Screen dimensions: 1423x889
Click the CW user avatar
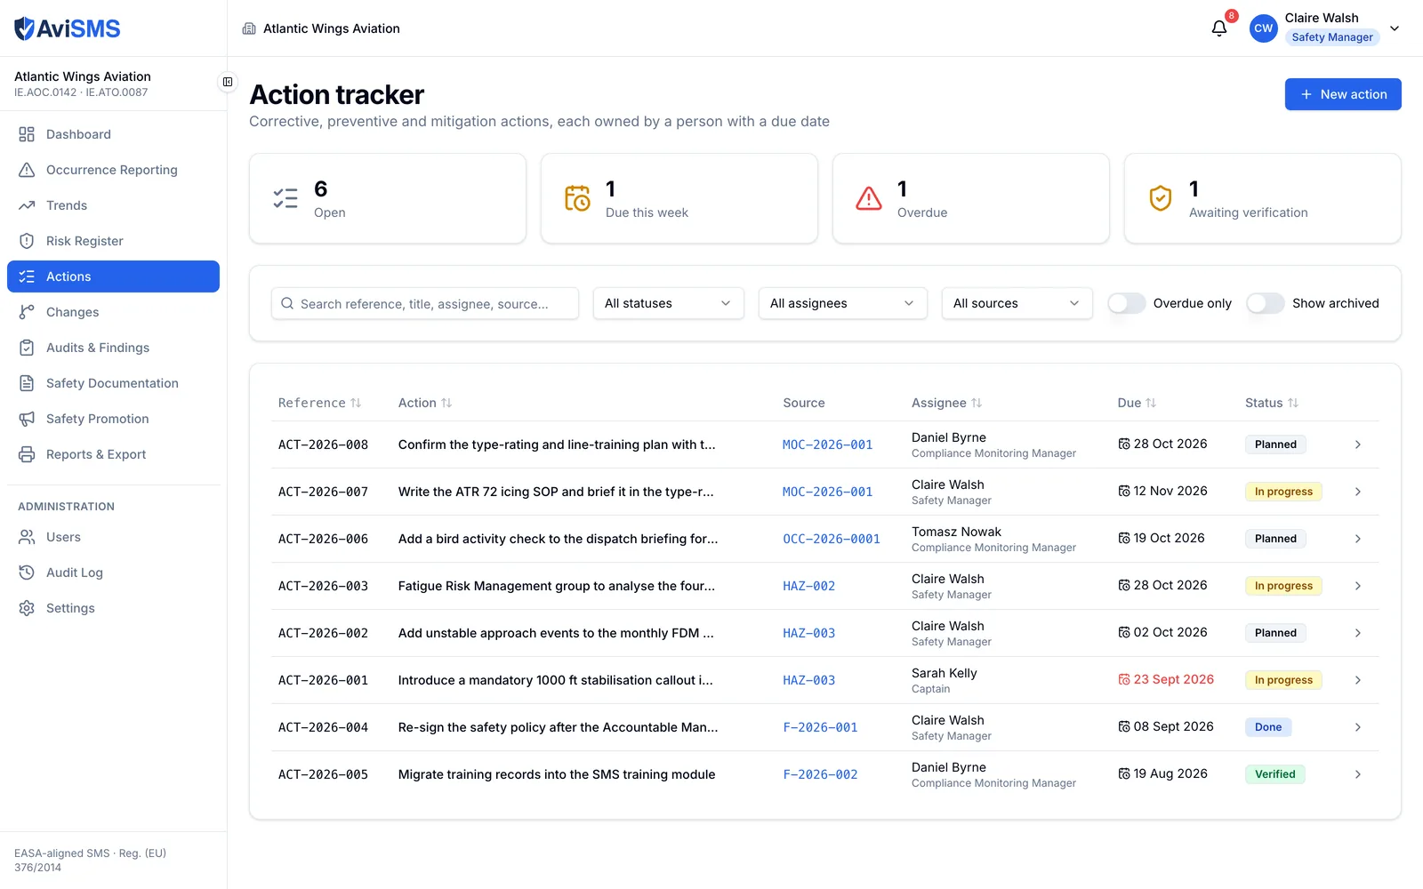(1263, 28)
